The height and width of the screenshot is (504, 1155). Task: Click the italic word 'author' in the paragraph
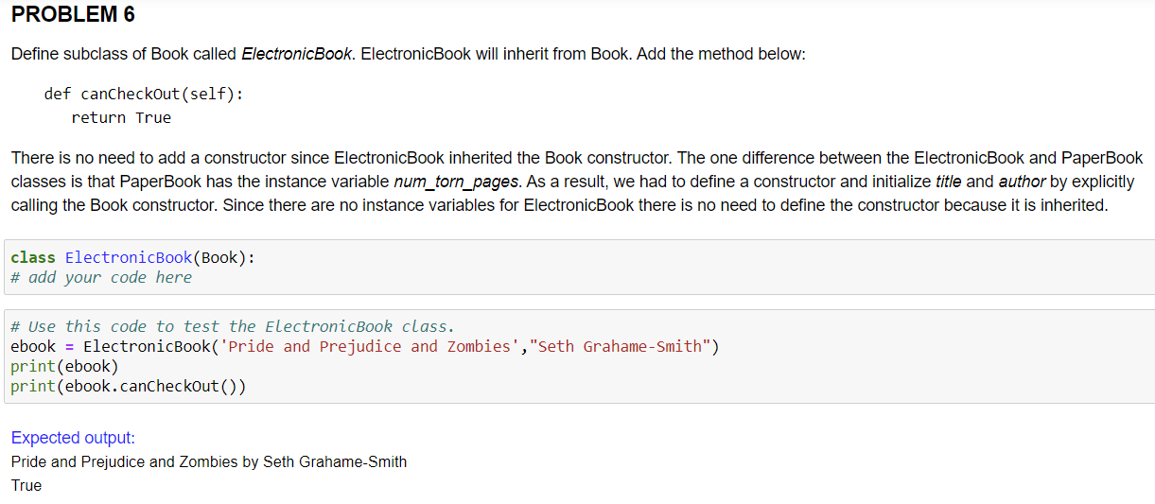[1022, 181]
